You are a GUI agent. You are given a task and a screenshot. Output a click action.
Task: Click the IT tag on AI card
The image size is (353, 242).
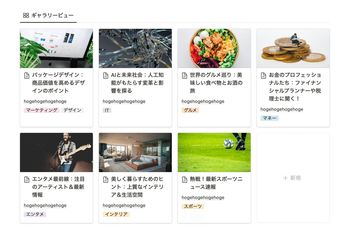tap(107, 110)
